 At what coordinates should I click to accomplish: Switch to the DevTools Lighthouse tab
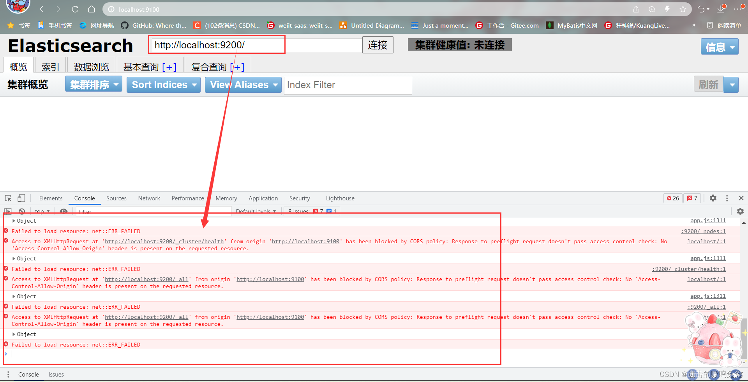click(x=340, y=198)
